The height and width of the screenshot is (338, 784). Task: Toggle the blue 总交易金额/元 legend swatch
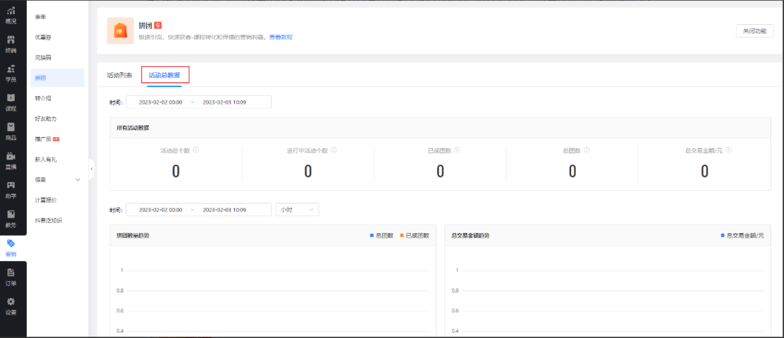point(722,235)
